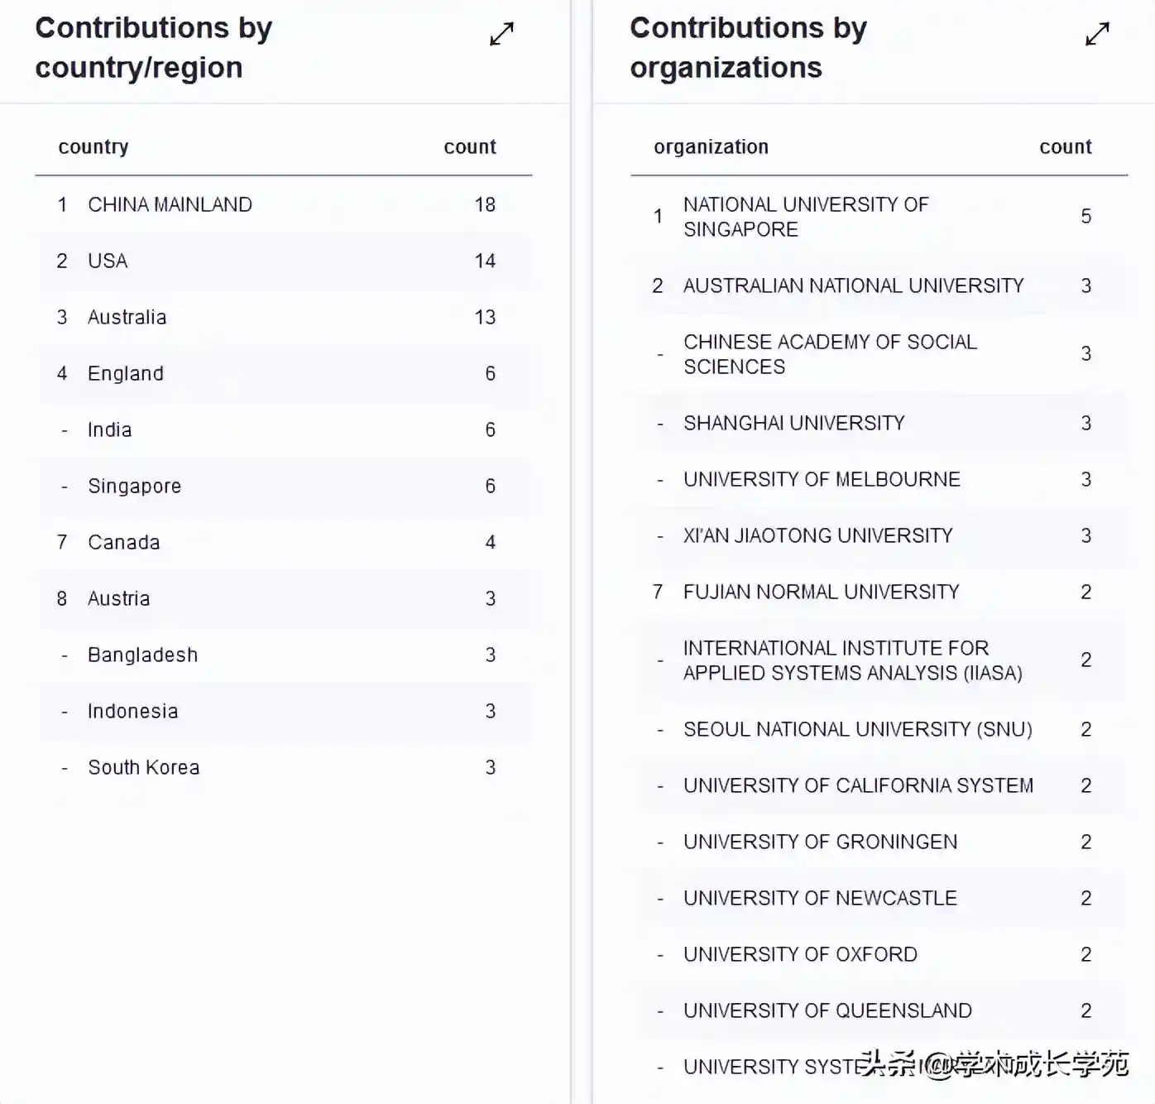Select Australia in the country table

click(284, 317)
